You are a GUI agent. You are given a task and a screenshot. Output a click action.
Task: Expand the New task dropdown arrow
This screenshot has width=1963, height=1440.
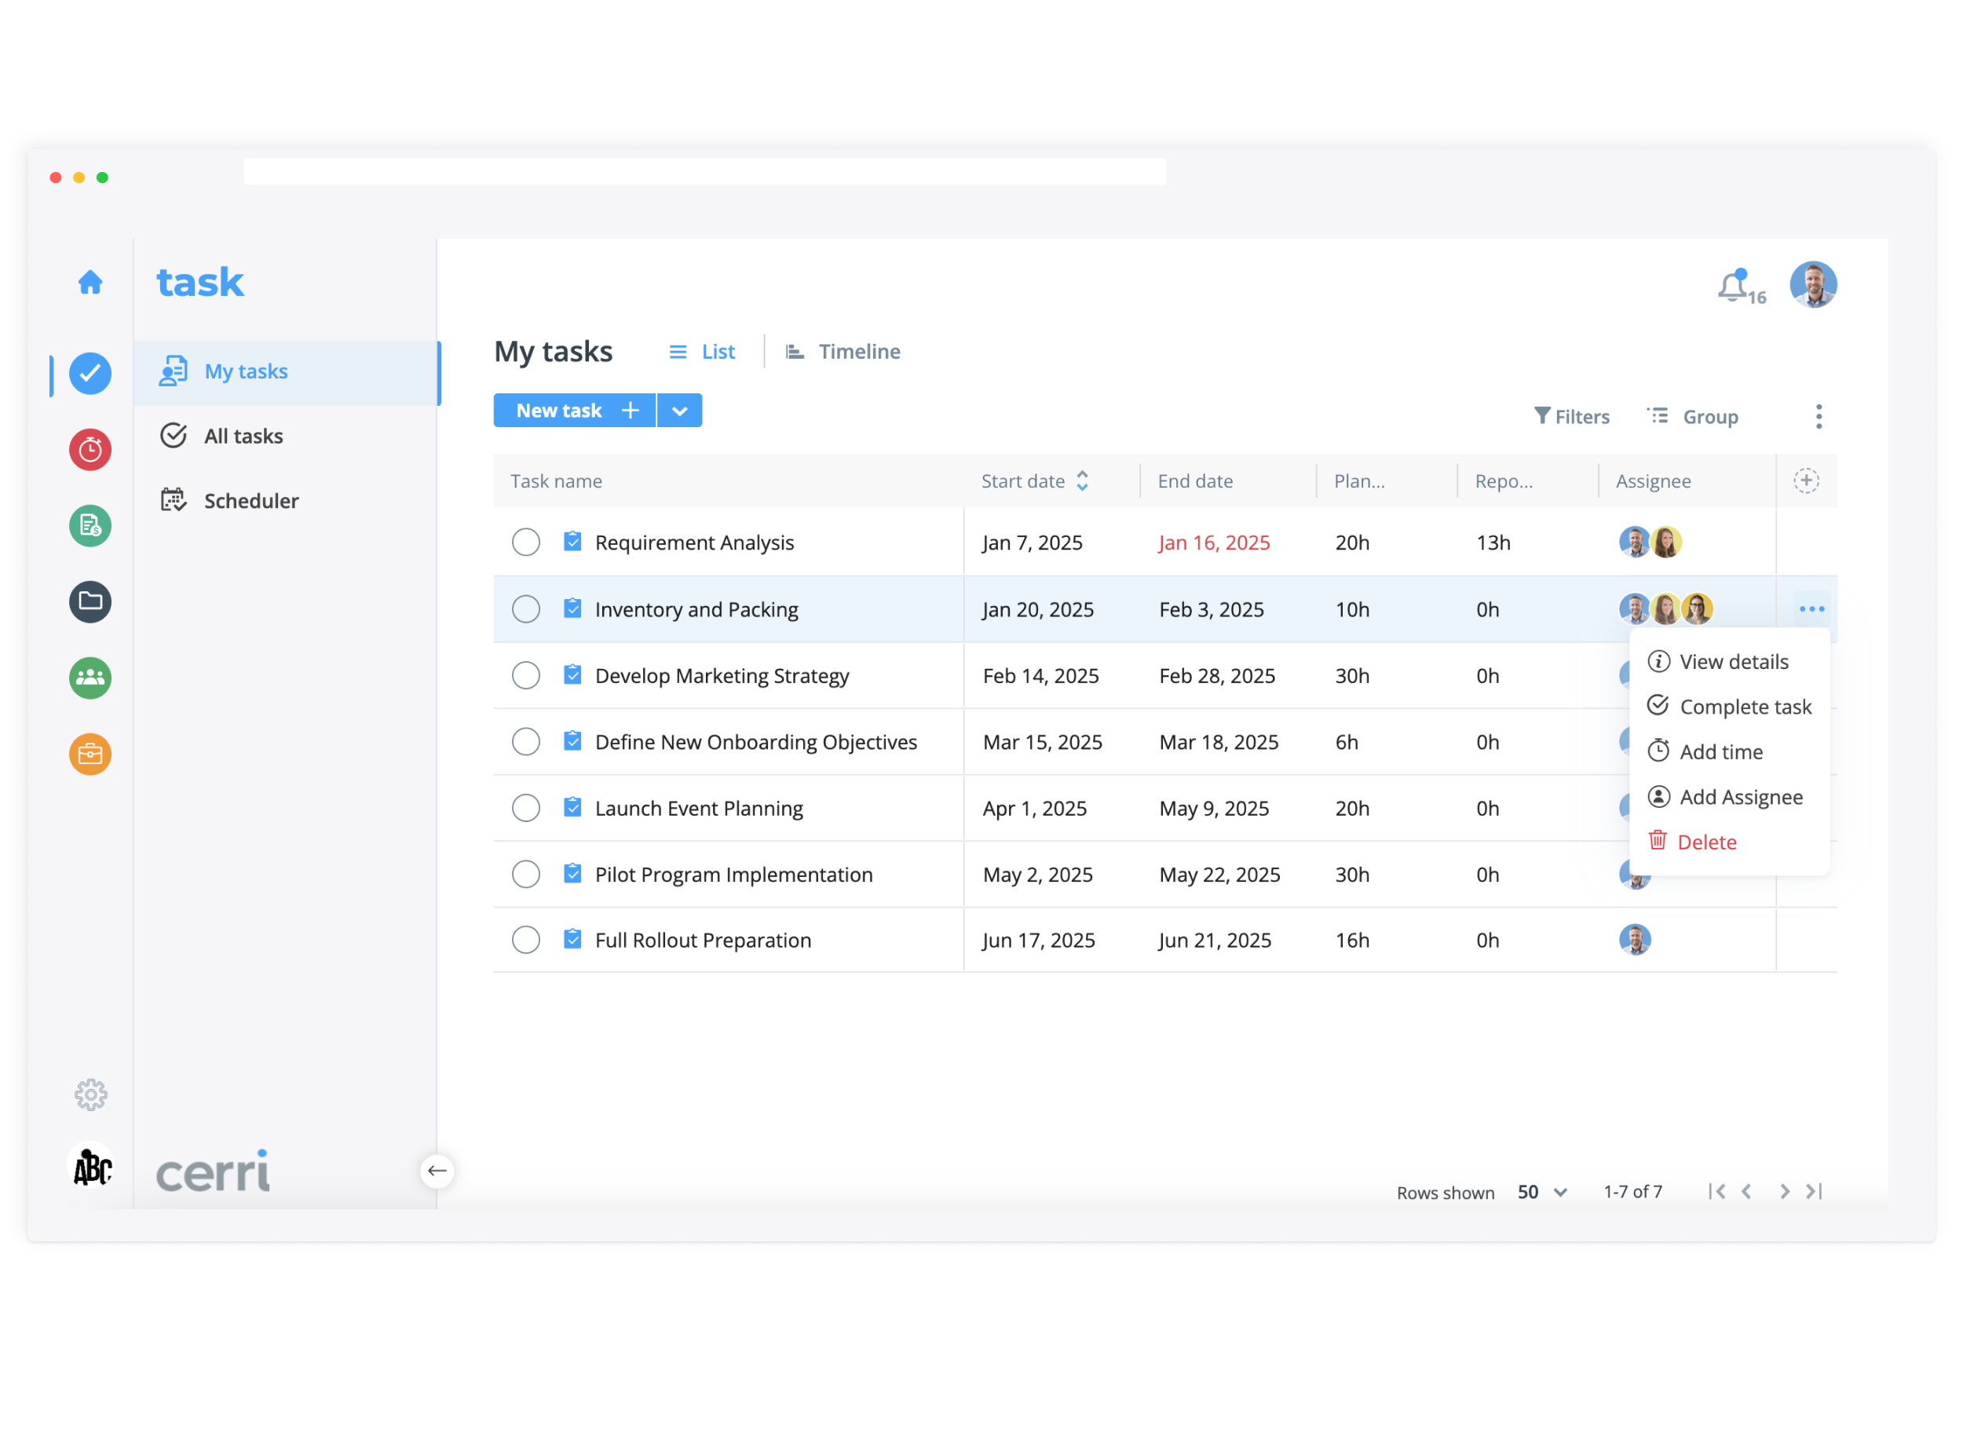[680, 411]
